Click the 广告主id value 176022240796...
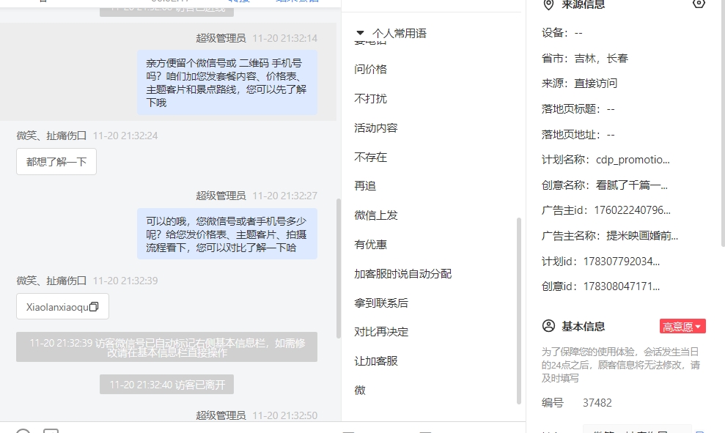725x433 pixels. [632, 210]
